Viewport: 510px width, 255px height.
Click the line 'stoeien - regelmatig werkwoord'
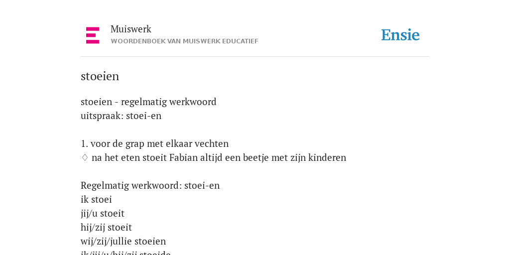pyautogui.click(x=148, y=102)
